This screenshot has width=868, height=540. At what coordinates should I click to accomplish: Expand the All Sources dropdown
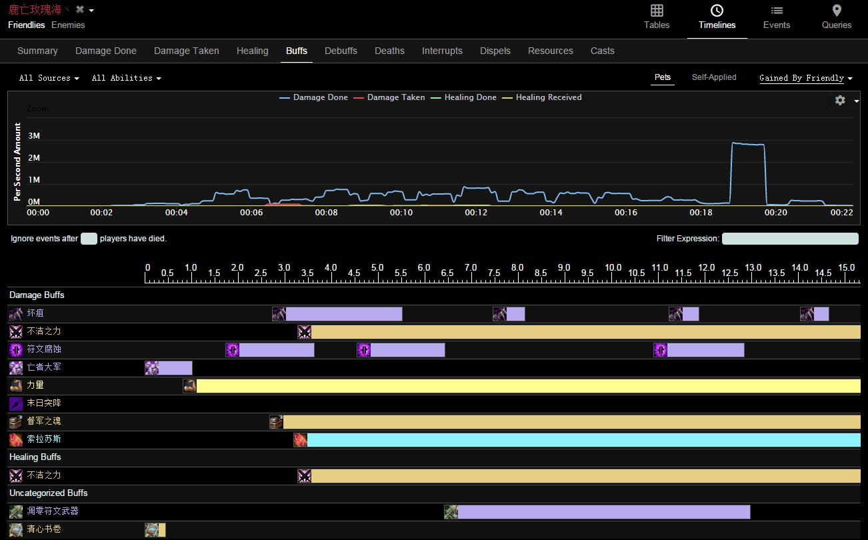(x=49, y=78)
